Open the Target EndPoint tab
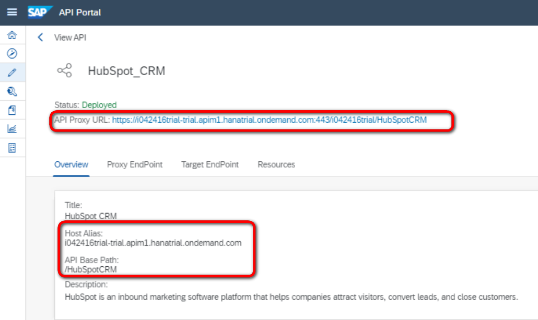The image size is (538, 320). [210, 164]
